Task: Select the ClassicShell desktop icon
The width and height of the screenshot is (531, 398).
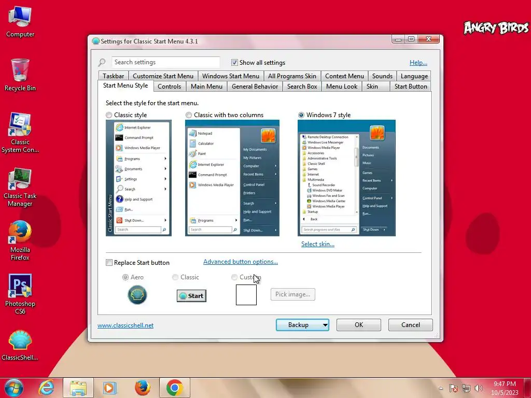Action: (20, 345)
